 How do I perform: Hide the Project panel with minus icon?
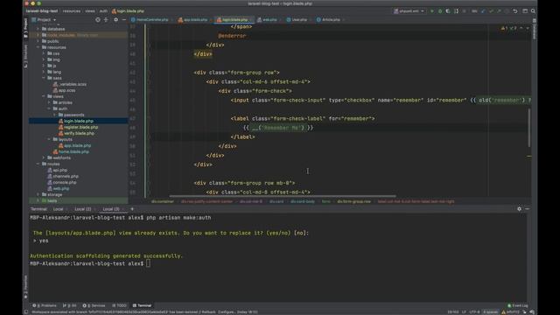(124, 19)
